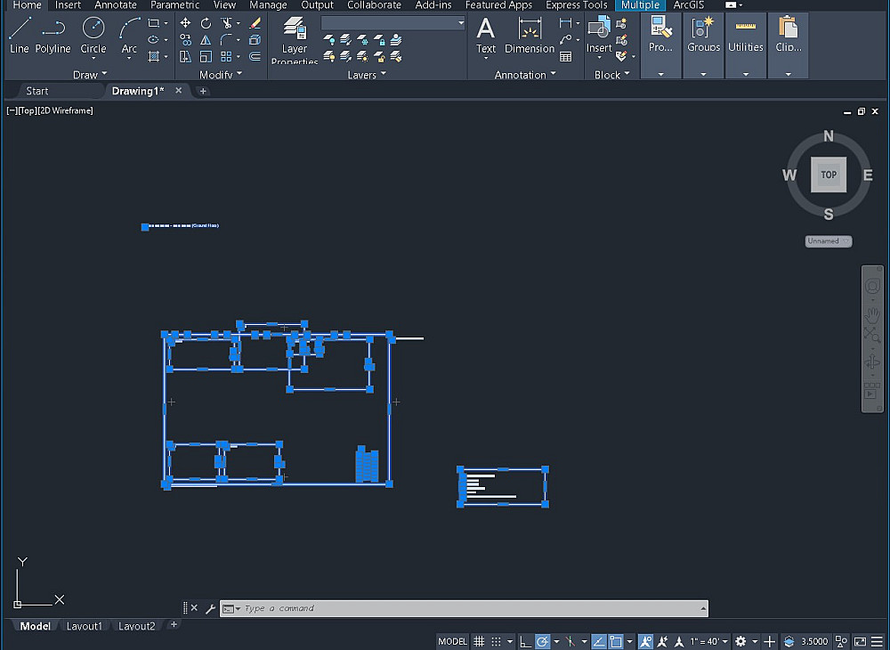Select the Offset tool

click(255, 56)
